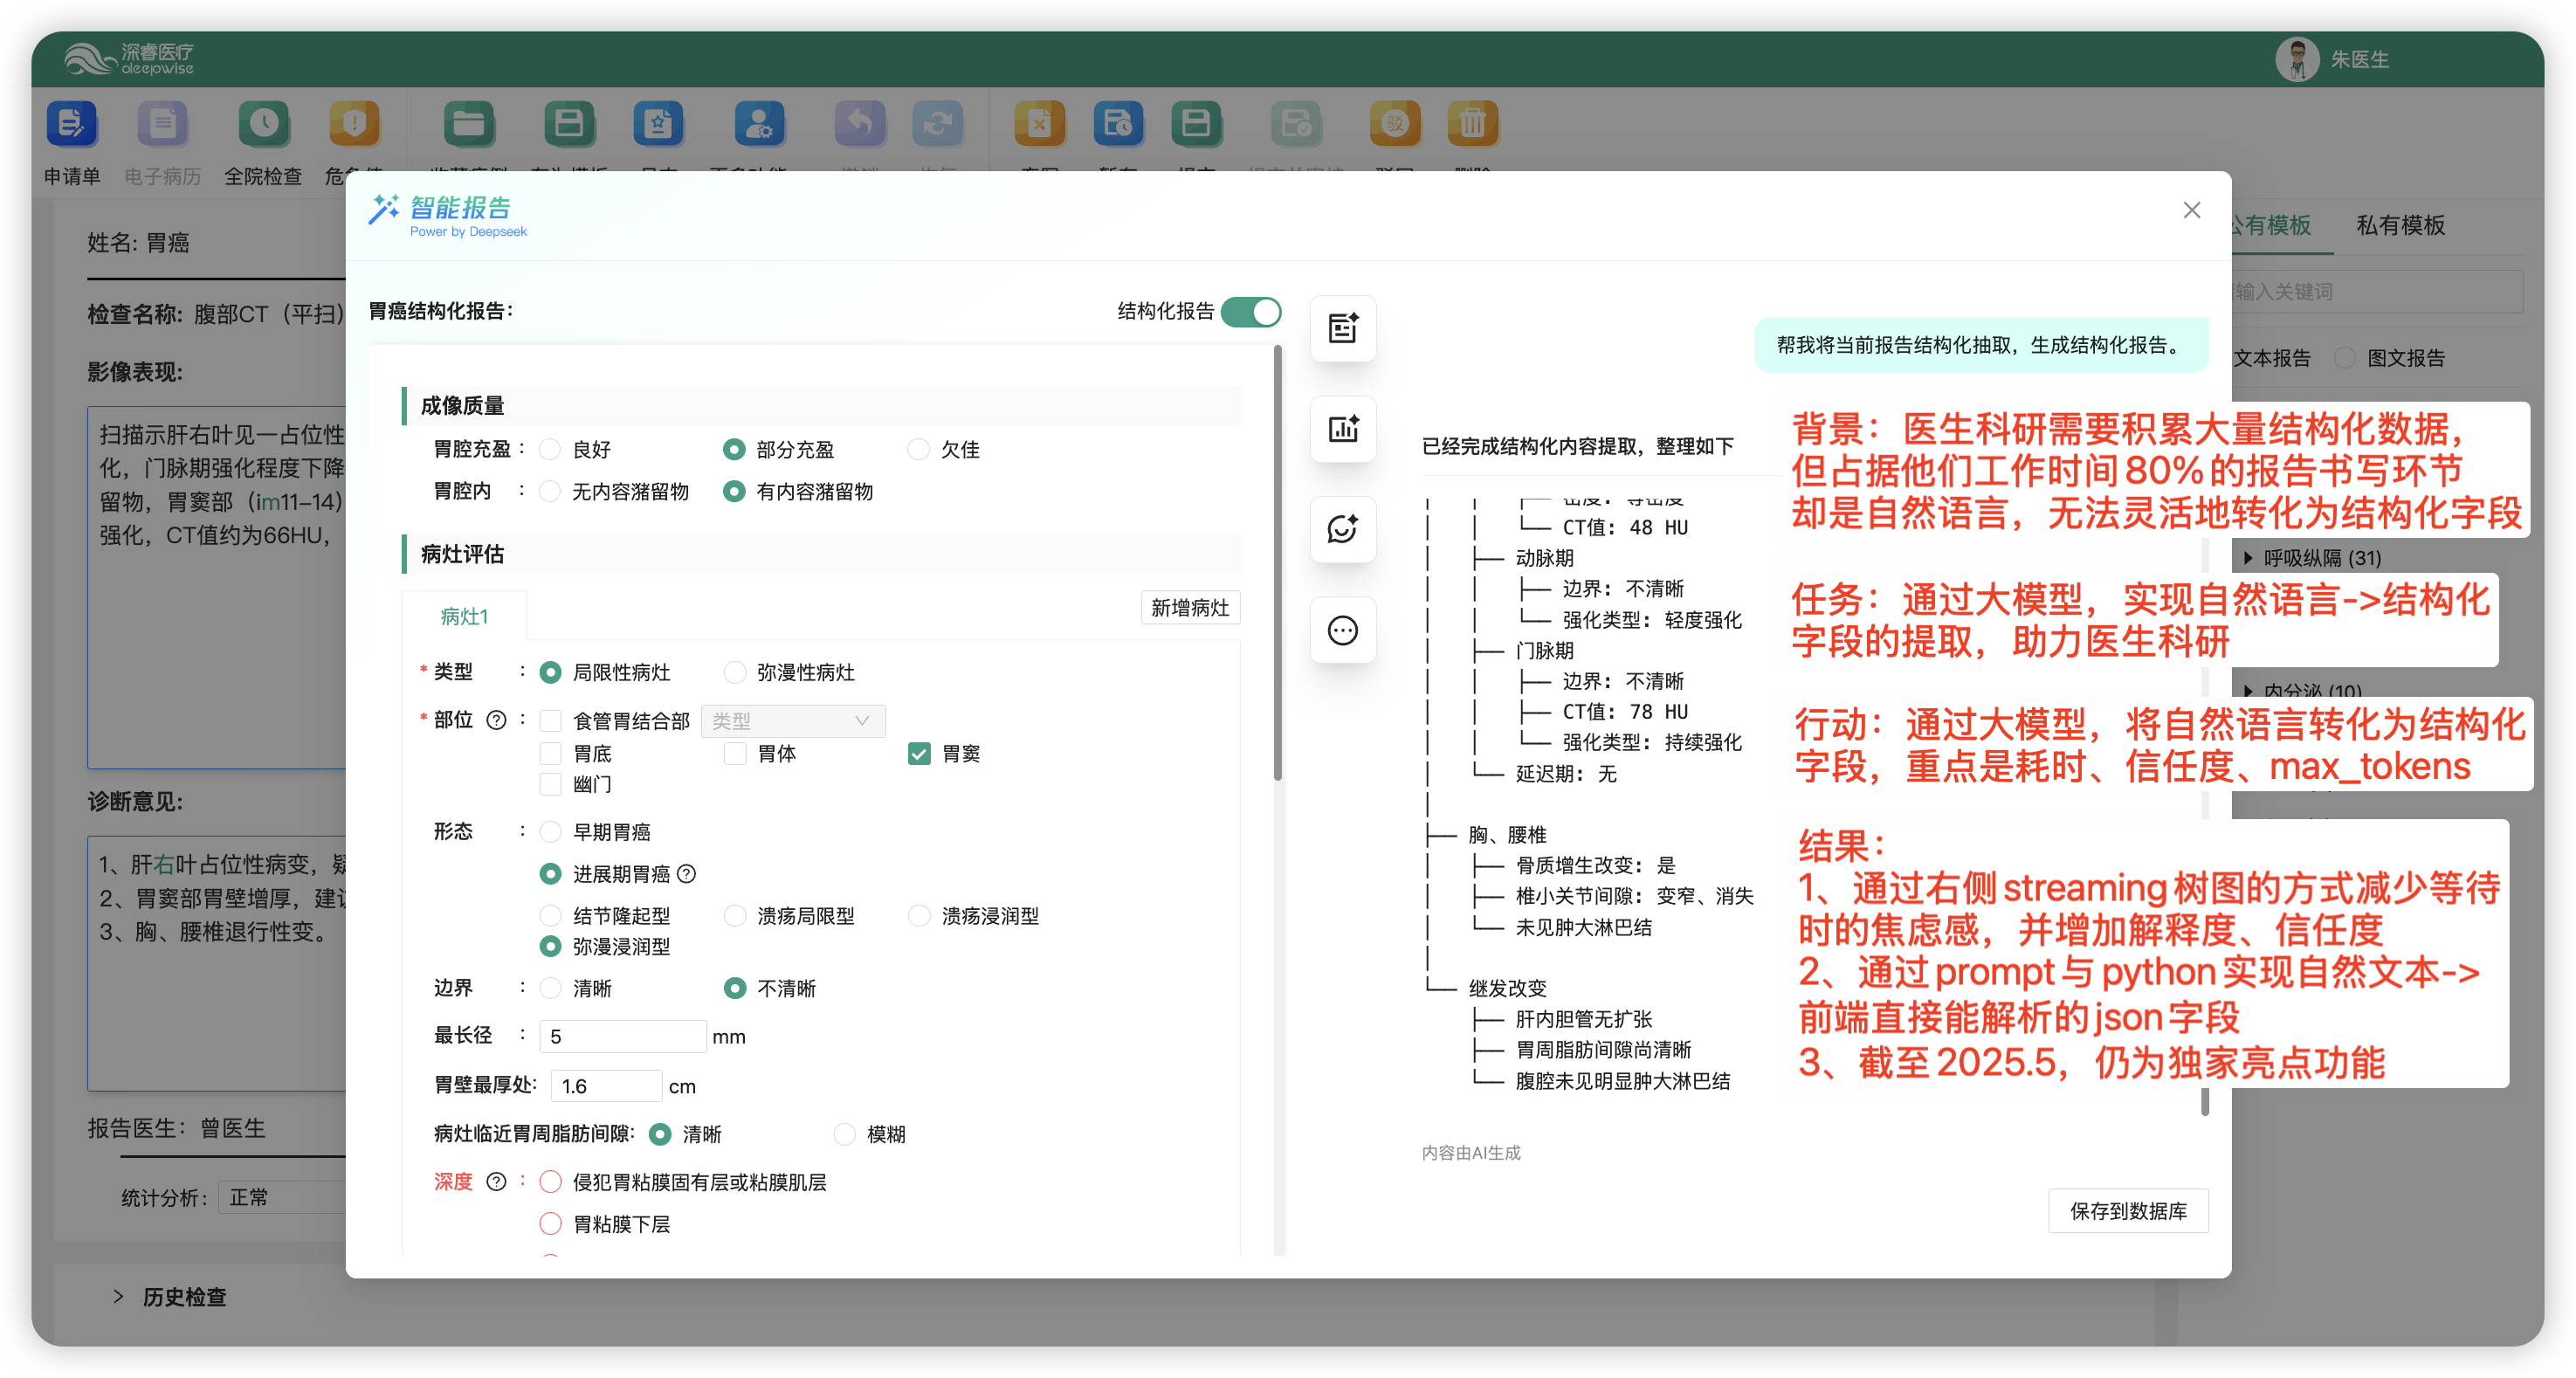Click the 影像表现 text area
Viewport: 2576px width, 1378px height.
[x=217, y=587]
